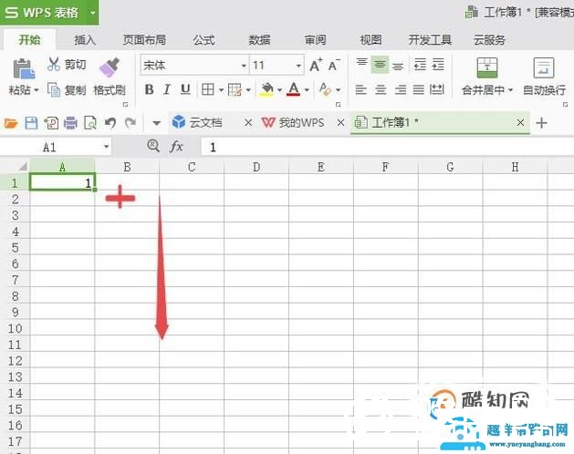Viewport: 574px width, 454px height.
Task: Click Merge and Center icon
Action: coord(487,67)
